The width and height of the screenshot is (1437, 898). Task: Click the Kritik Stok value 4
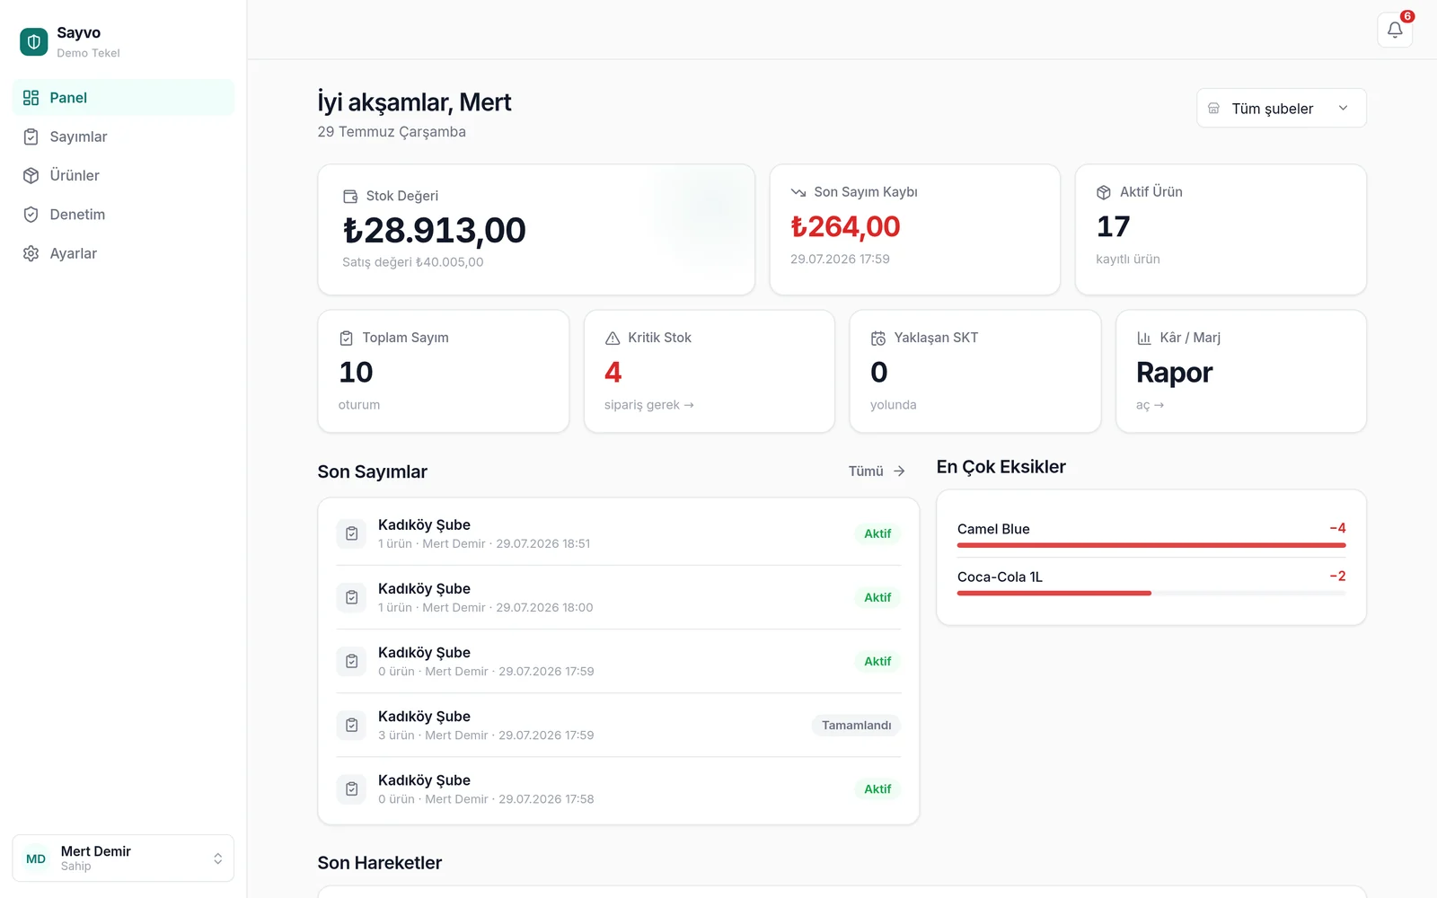tap(613, 372)
